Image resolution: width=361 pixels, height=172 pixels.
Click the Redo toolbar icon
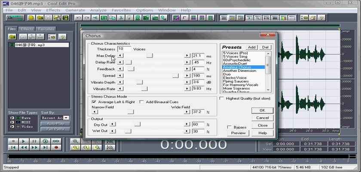click(x=87, y=18)
